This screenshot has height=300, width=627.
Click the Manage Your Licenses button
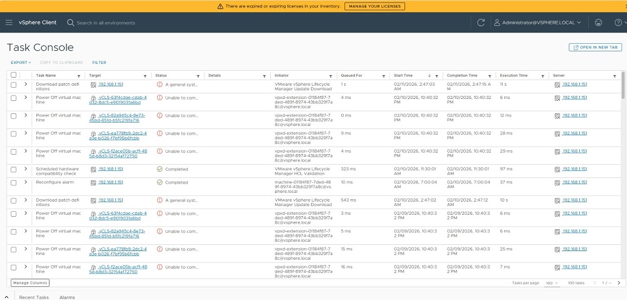[x=374, y=6]
